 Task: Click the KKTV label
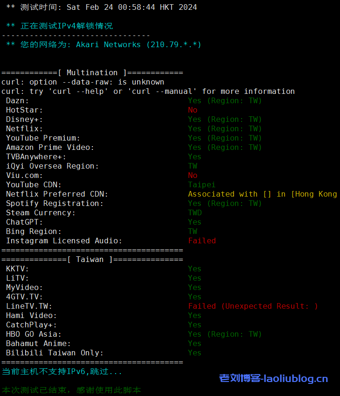click(17, 269)
